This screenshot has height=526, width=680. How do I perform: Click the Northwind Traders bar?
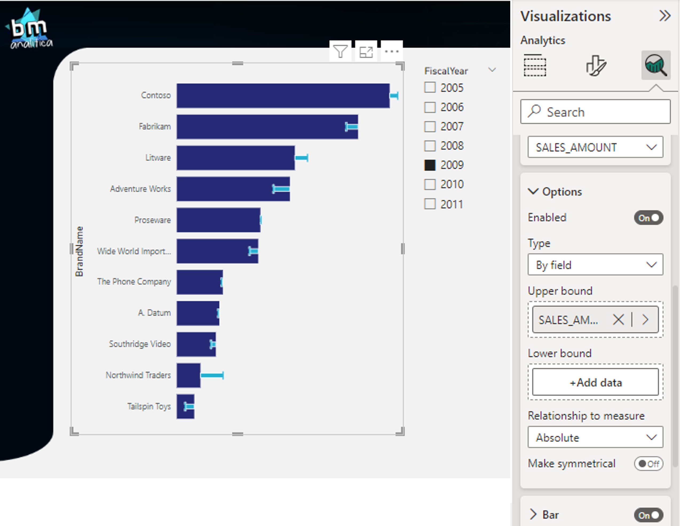tap(188, 375)
